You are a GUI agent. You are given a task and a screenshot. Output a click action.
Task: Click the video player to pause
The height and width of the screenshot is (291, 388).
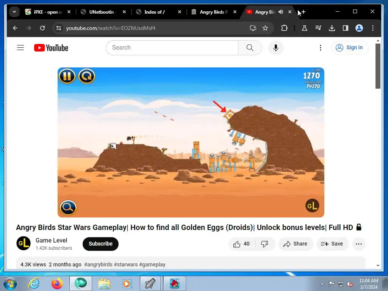tap(191, 142)
